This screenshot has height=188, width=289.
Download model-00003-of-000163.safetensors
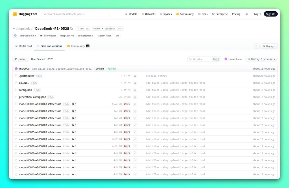pyautogui.click(x=135, y=118)
